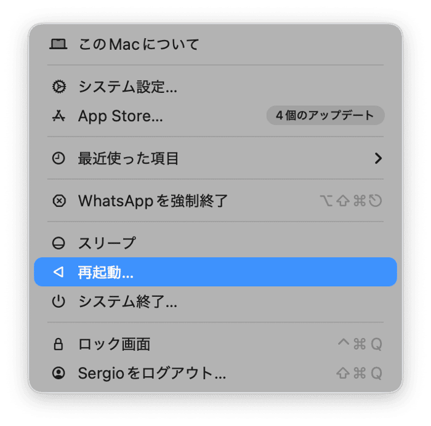The width and height of the screenshot is (431, 426).
Task: Click the force quit X-circle icon
Action: 58,201
